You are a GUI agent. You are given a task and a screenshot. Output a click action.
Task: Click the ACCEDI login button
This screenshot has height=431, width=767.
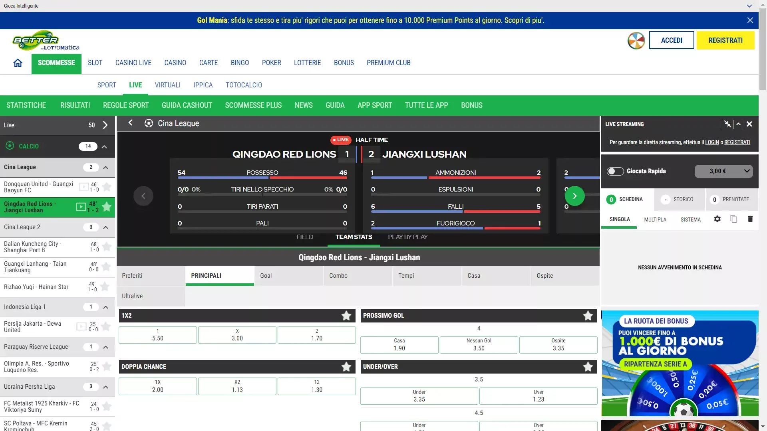pos(672,40)
